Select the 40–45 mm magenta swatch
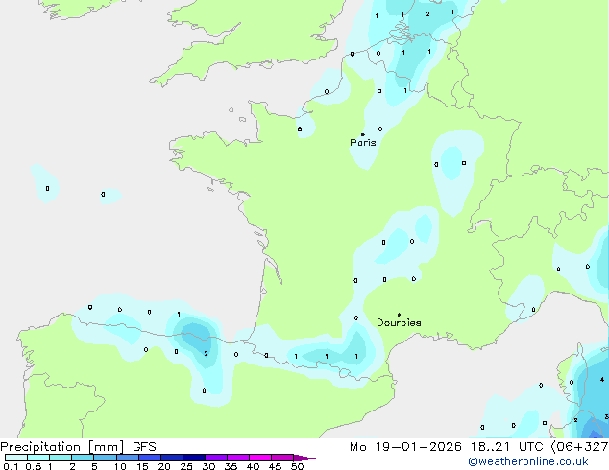The height and width of the screenshot is (470, 609). 260,458
